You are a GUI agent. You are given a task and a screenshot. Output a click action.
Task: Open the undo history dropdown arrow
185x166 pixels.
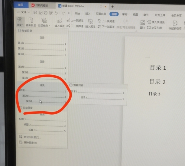pos(59,13)
